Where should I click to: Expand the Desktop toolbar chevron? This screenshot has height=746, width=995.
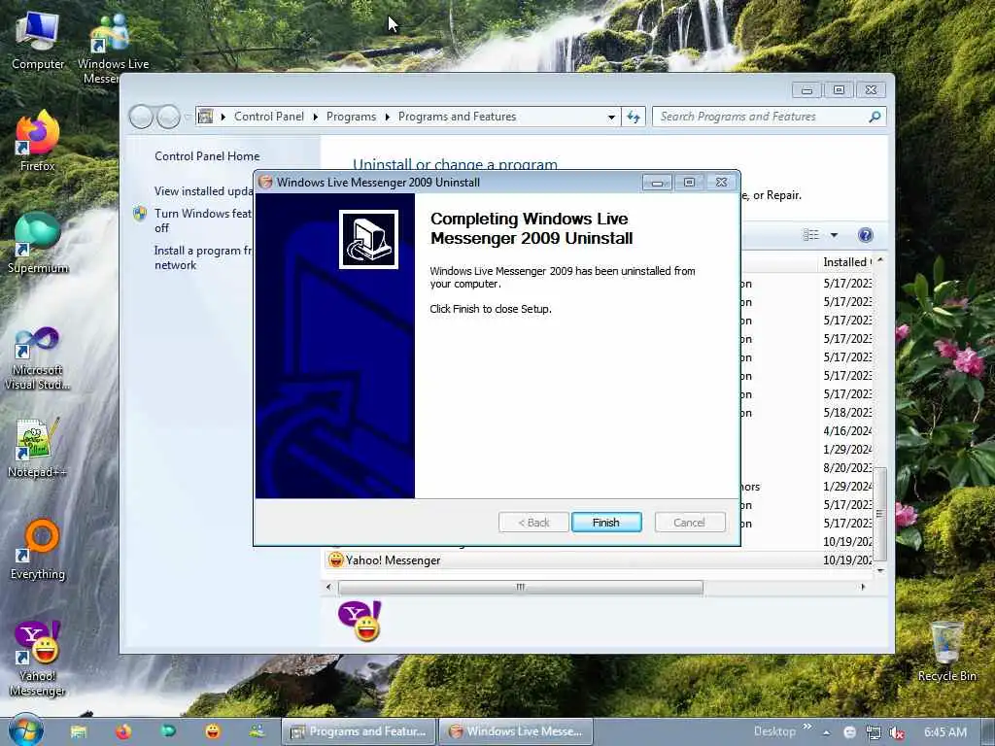coord(807,727)
